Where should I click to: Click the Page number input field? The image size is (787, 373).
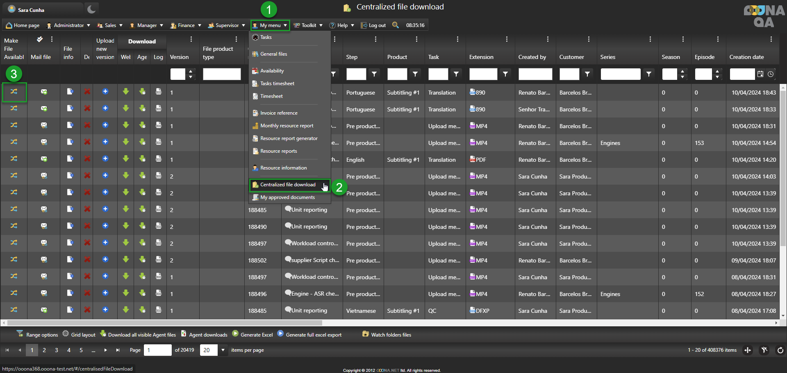click(x=157, y=350)
